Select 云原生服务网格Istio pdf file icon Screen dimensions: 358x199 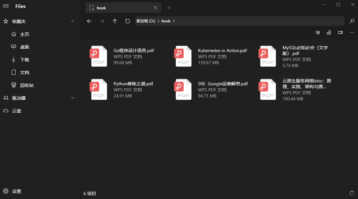tap(267, 89)
